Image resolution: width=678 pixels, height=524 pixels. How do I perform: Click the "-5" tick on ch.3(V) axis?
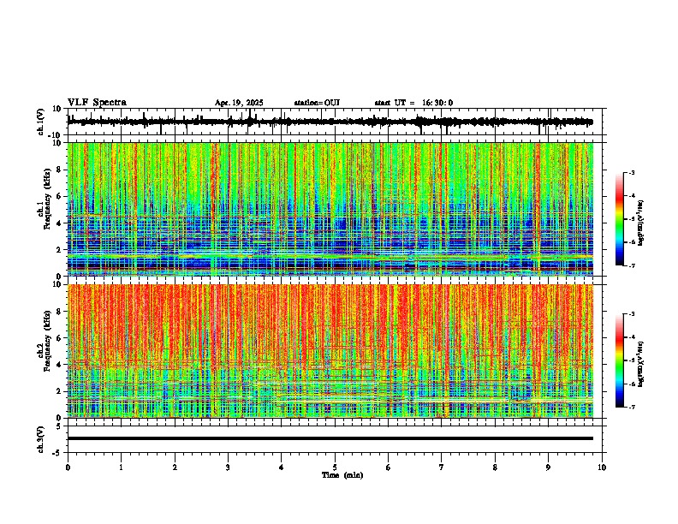[58, 453]
